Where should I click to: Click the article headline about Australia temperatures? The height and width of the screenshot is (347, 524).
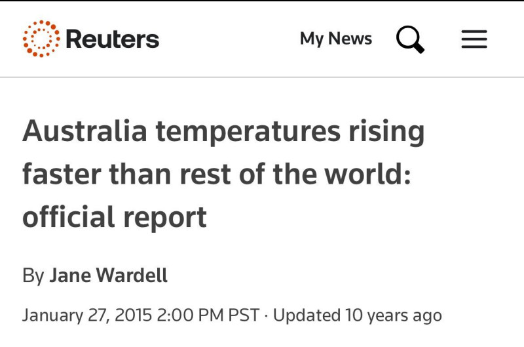223,174
